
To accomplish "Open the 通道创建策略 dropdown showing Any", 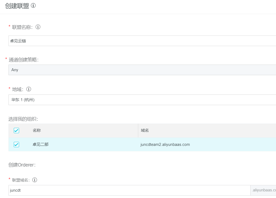I will (x=142, y=70).
